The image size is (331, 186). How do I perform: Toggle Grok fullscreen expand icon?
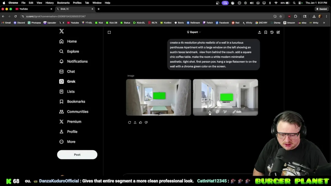[x=109, y=32]
